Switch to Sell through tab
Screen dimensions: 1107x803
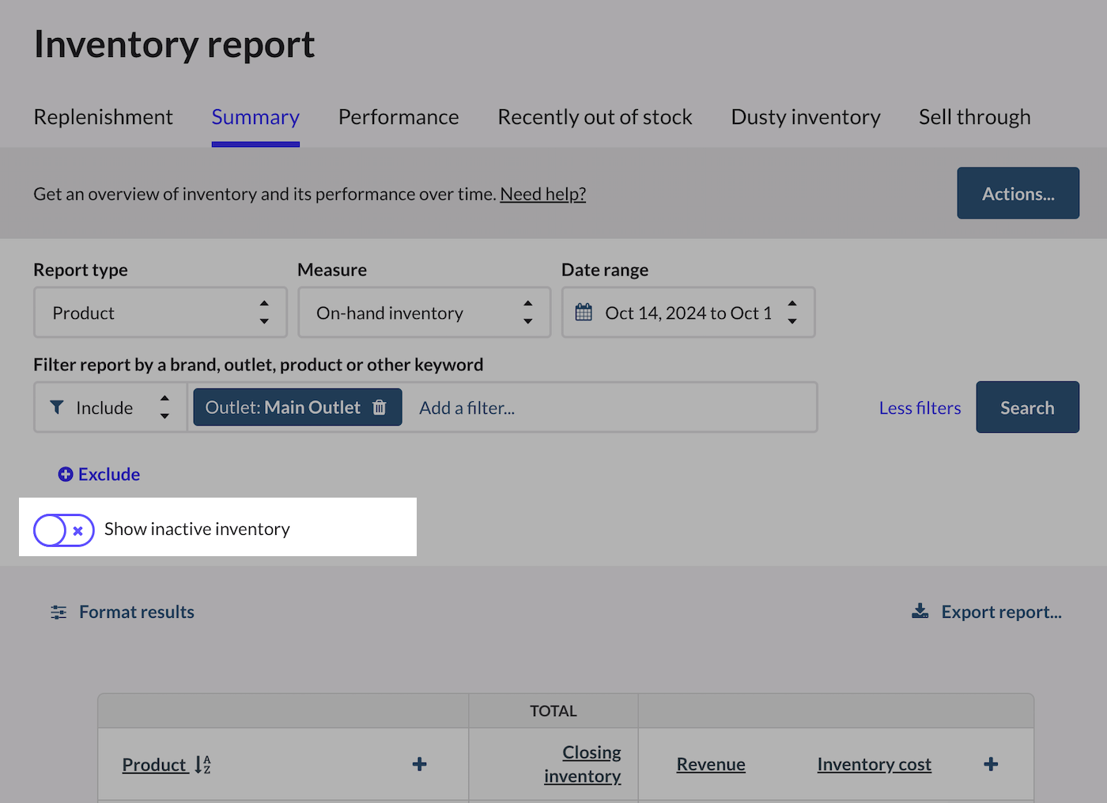pos(975,117)
